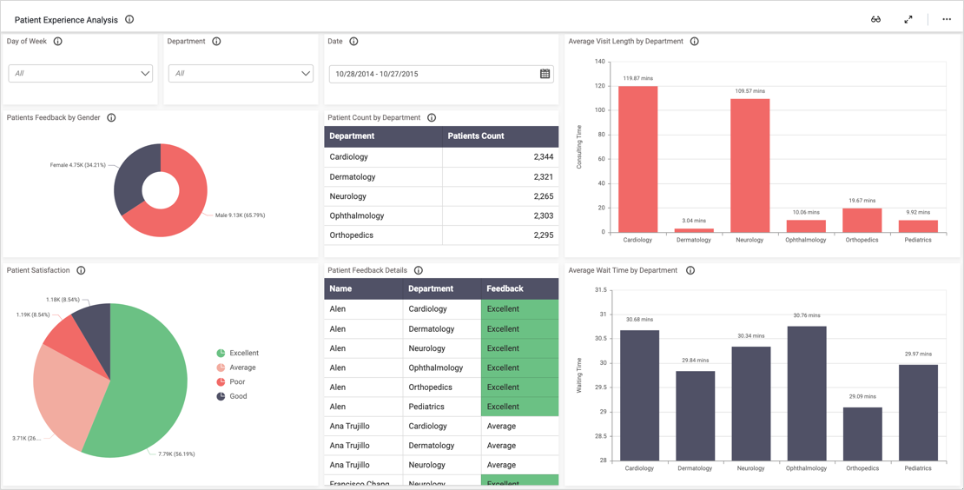Select Cardiology row in Patient Count table

pos(441,157)
